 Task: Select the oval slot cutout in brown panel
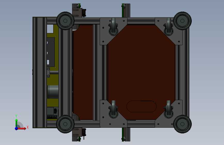(141, 107)
